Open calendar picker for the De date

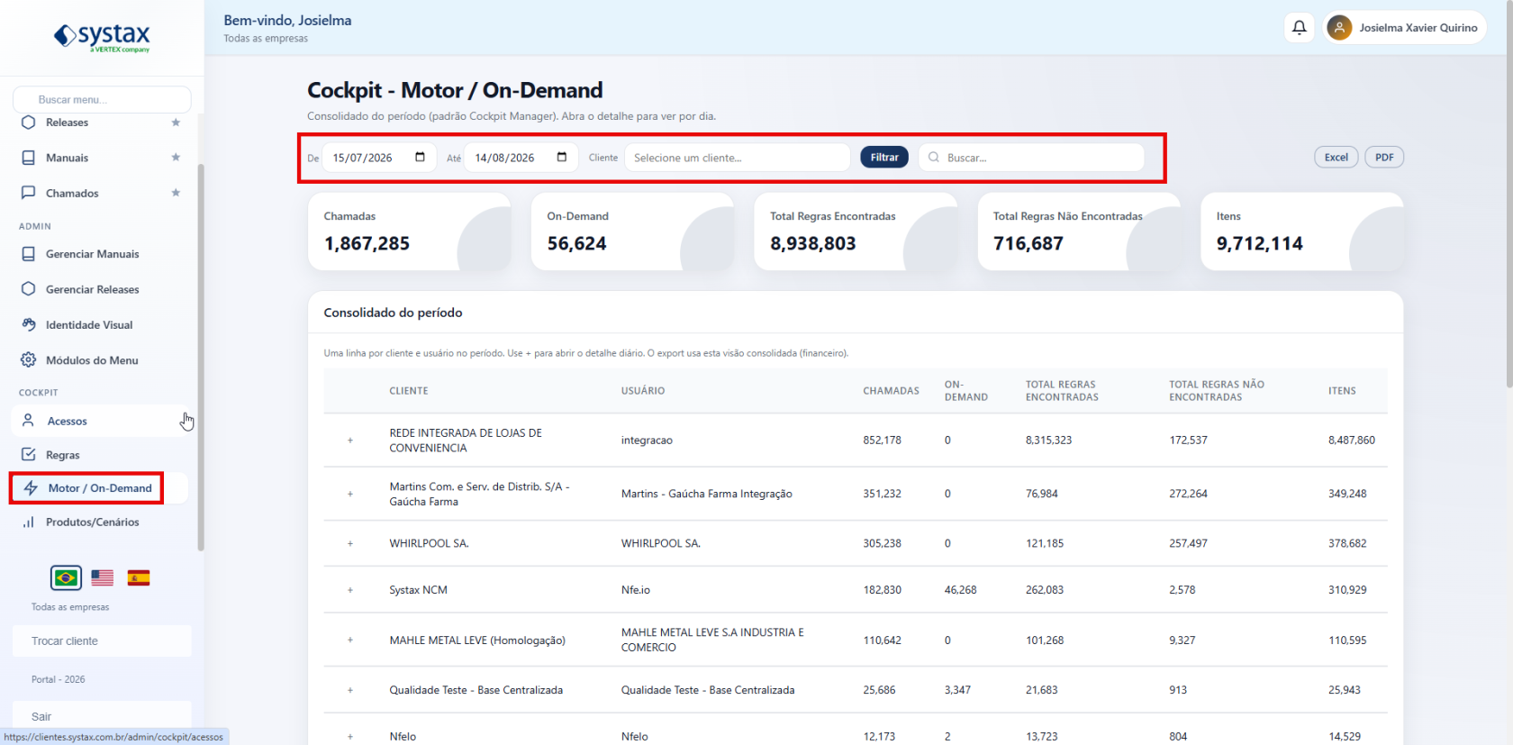(420, 157)
